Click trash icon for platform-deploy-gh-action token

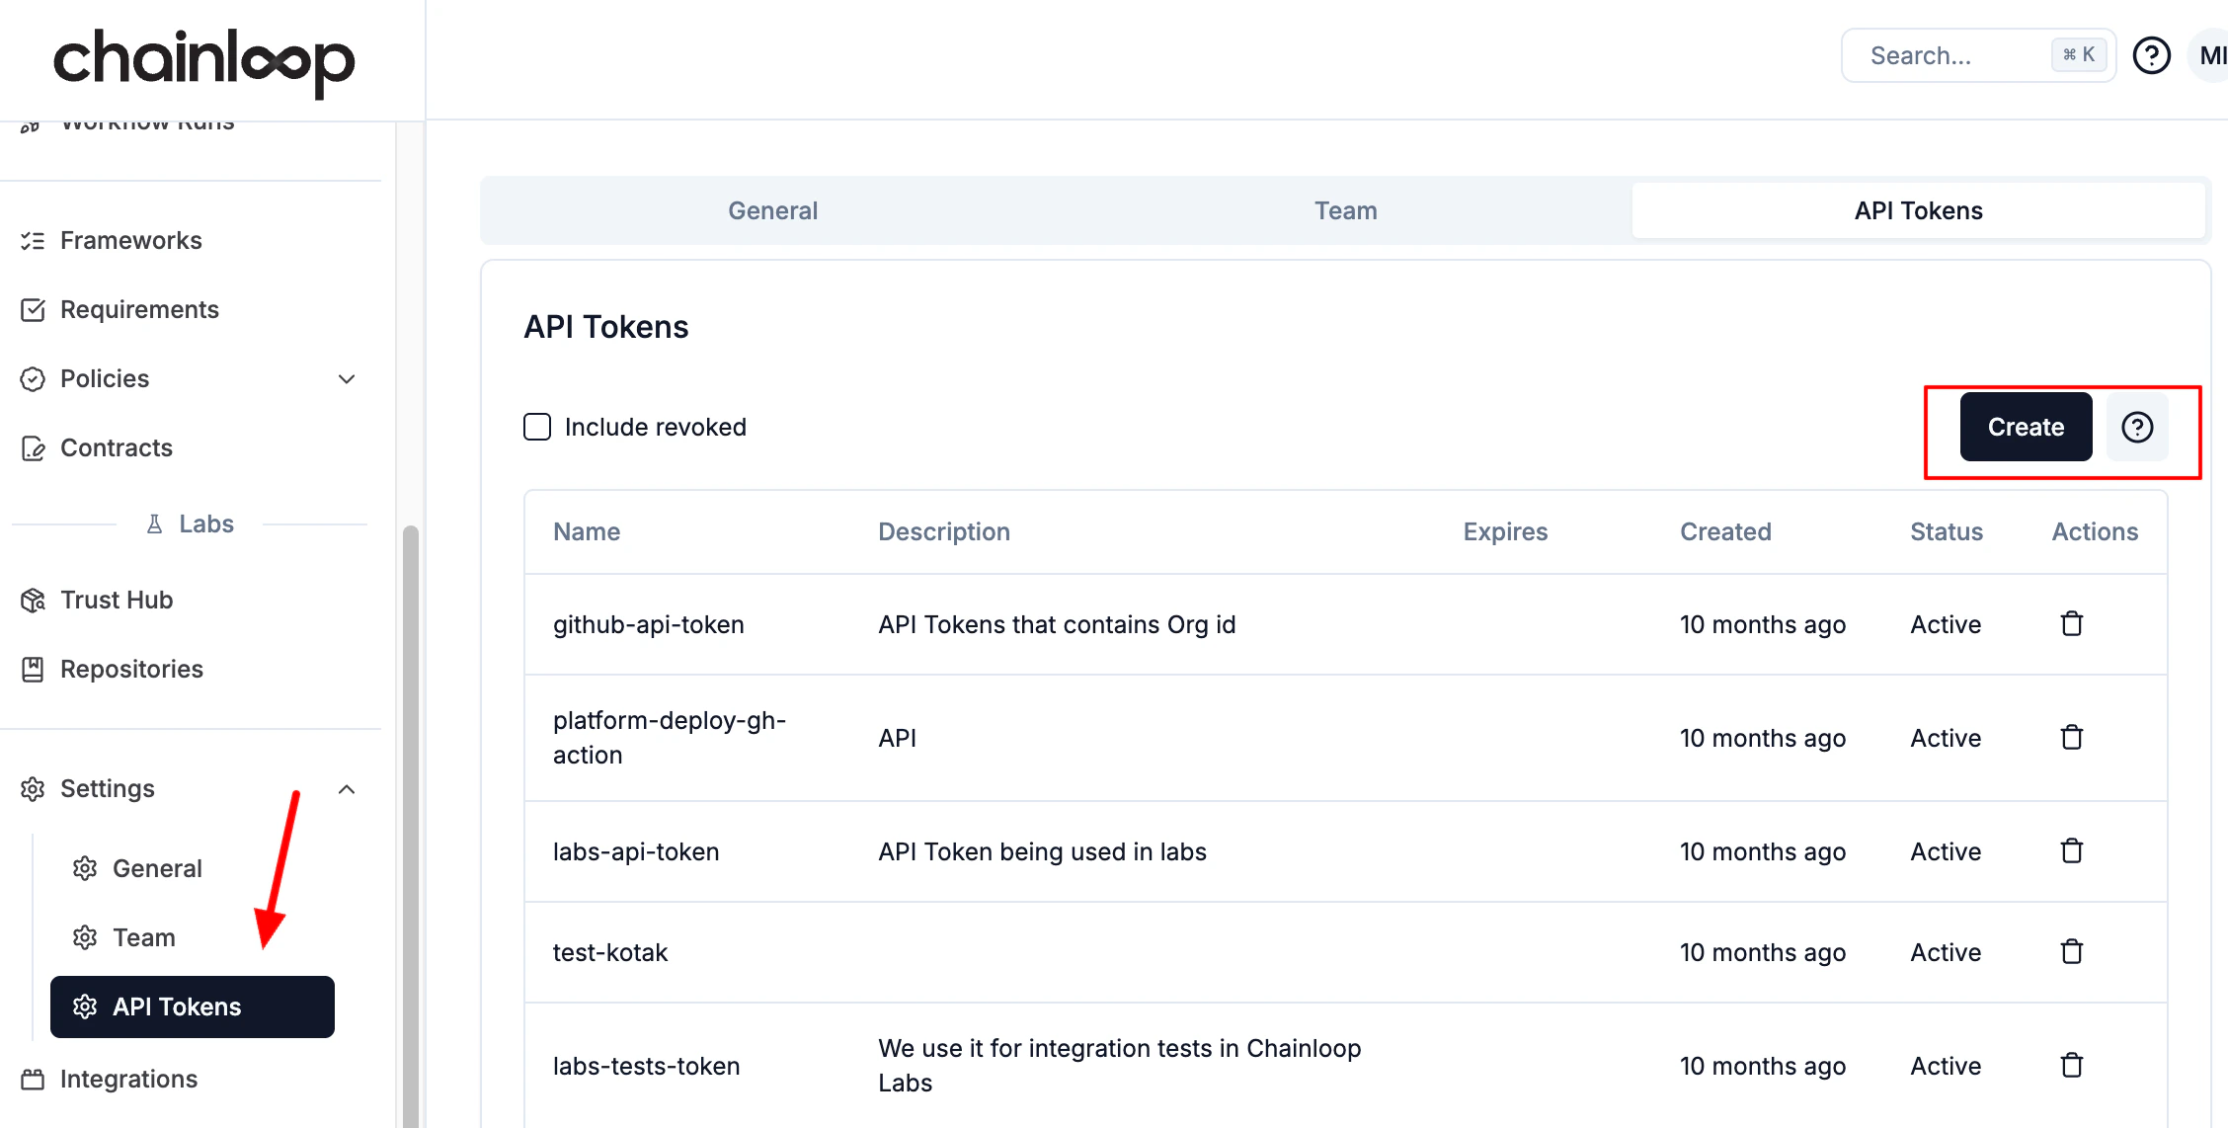click(2072, 738)
